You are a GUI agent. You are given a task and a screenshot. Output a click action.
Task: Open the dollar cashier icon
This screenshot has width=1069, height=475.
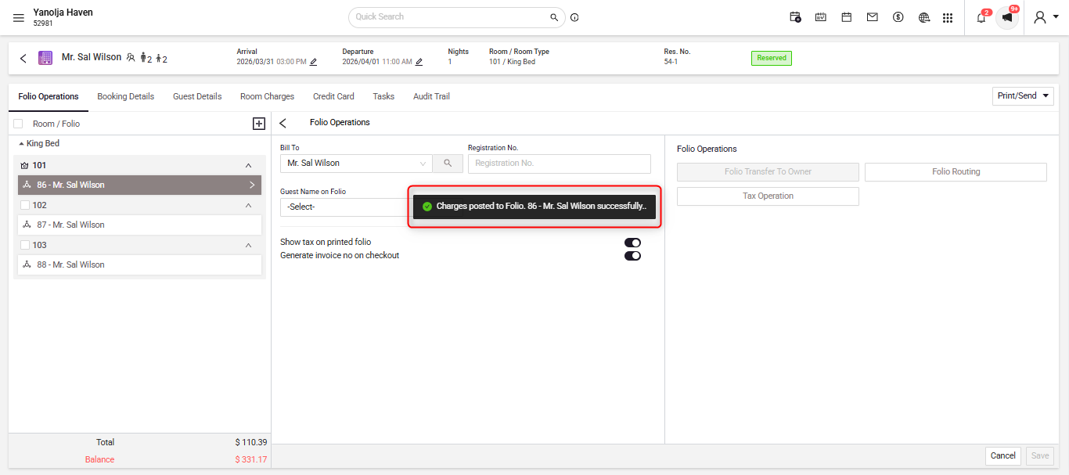point(898,17)
